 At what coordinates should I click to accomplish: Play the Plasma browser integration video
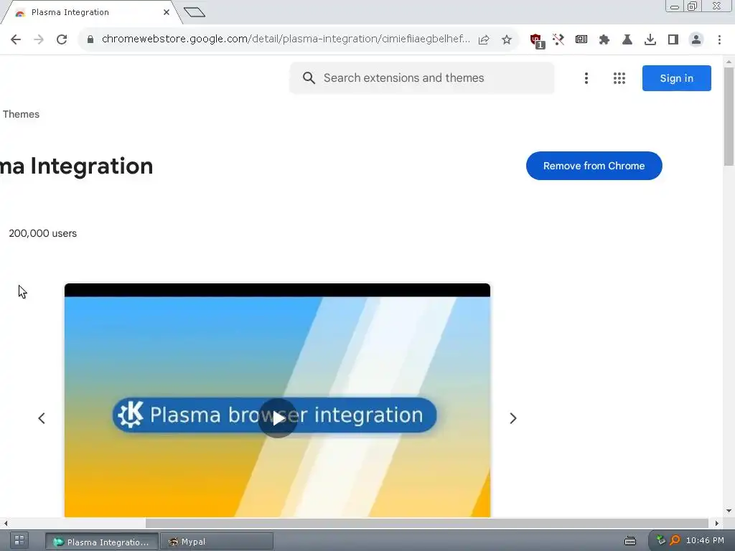tap(278, 418)
